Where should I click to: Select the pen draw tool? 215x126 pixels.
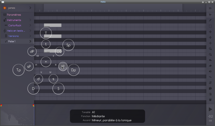(x=210, y=20)
